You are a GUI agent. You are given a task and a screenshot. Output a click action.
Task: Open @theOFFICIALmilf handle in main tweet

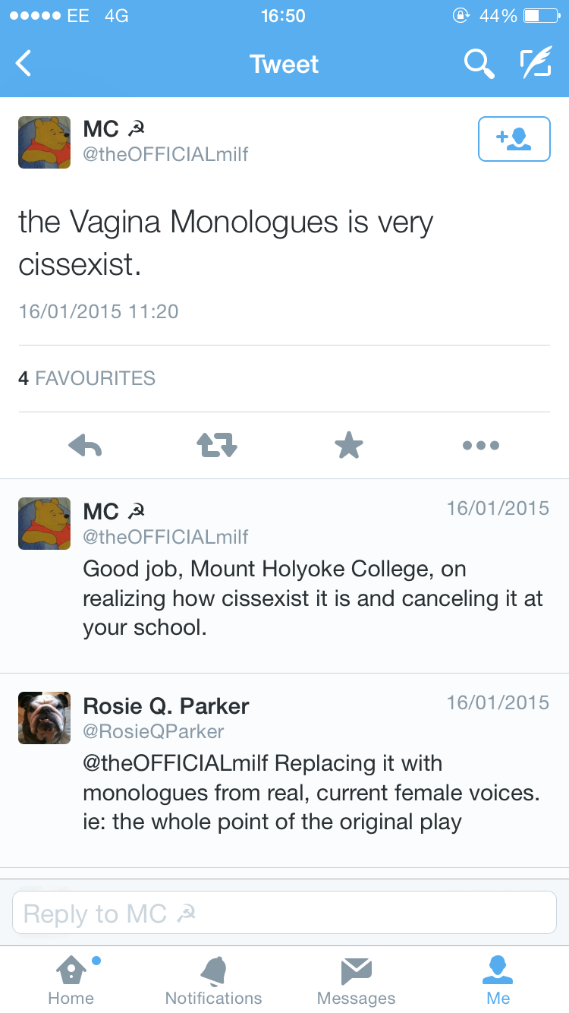[165, 155]
